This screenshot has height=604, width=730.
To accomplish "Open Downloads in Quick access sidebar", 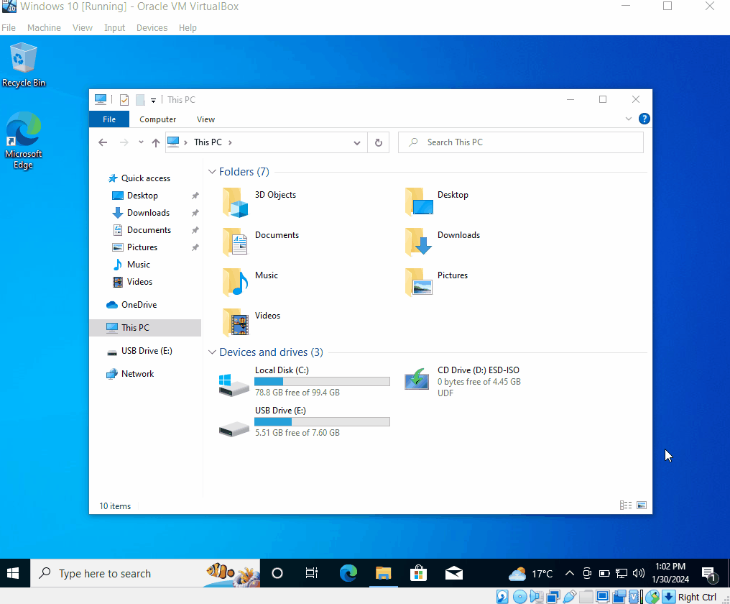I will click(x=148, y=213).
